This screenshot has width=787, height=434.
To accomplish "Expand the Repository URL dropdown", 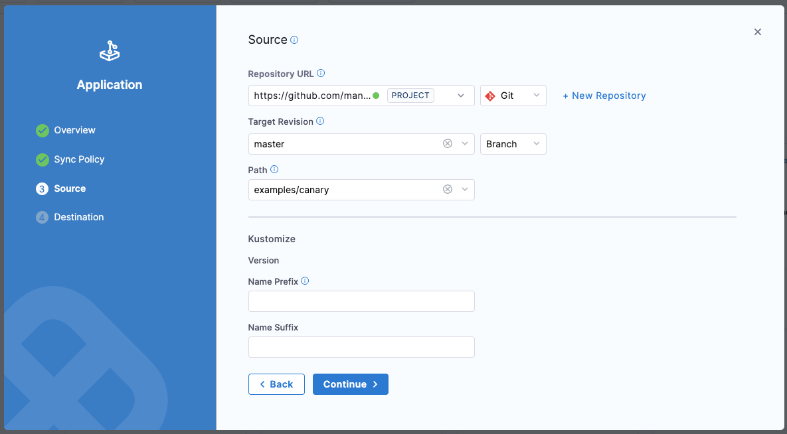I will coord(462,96).
